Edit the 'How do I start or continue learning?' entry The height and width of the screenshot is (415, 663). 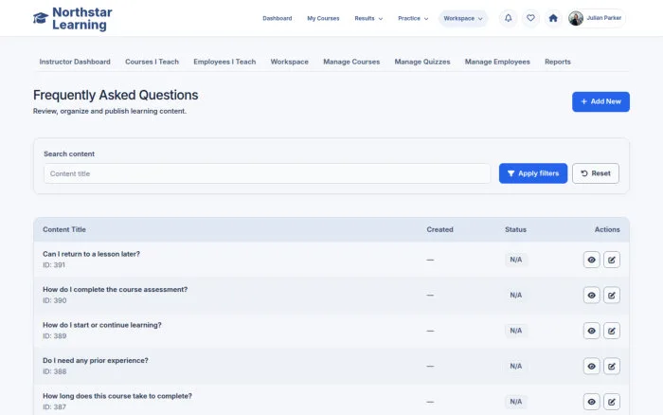coord(612,331)
